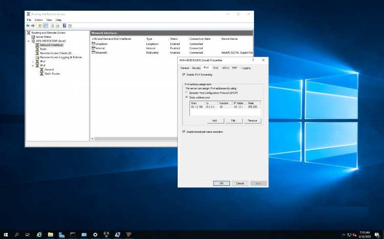
Task: Click the Forward arrow in the MMC toolbar
Action: click(x=33, y=26)
